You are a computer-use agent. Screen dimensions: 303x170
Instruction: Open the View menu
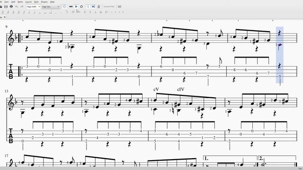point(6,2)
